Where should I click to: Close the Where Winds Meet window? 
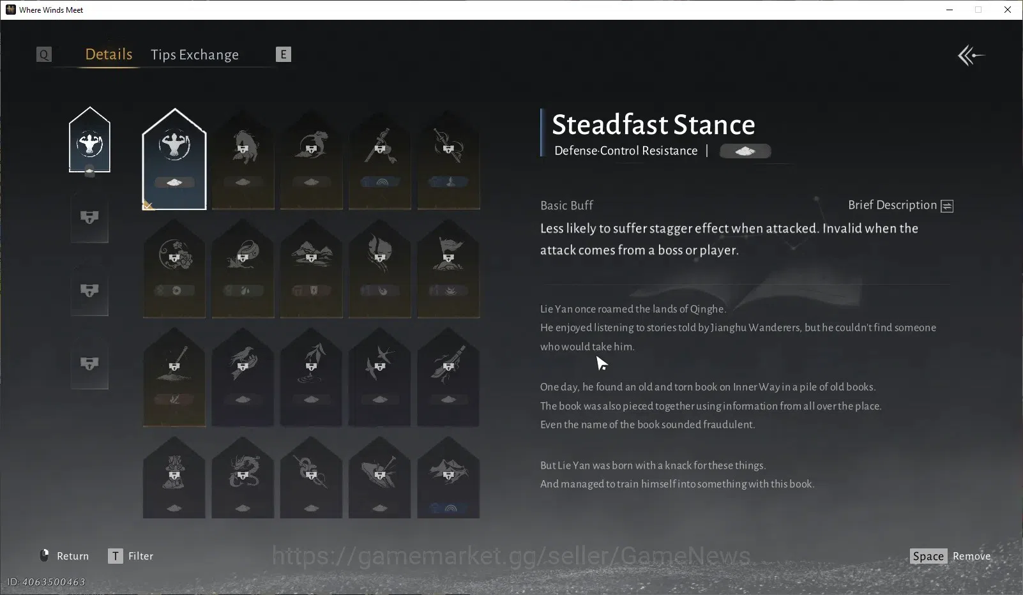[1008, 10]
